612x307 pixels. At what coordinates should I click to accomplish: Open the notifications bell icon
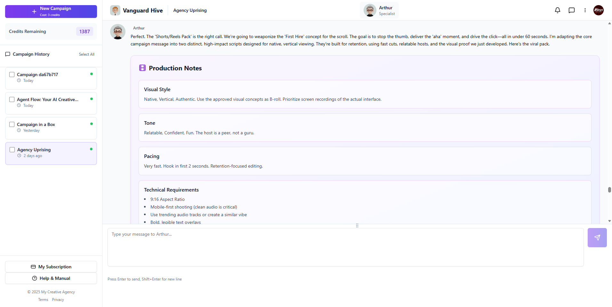558,10
